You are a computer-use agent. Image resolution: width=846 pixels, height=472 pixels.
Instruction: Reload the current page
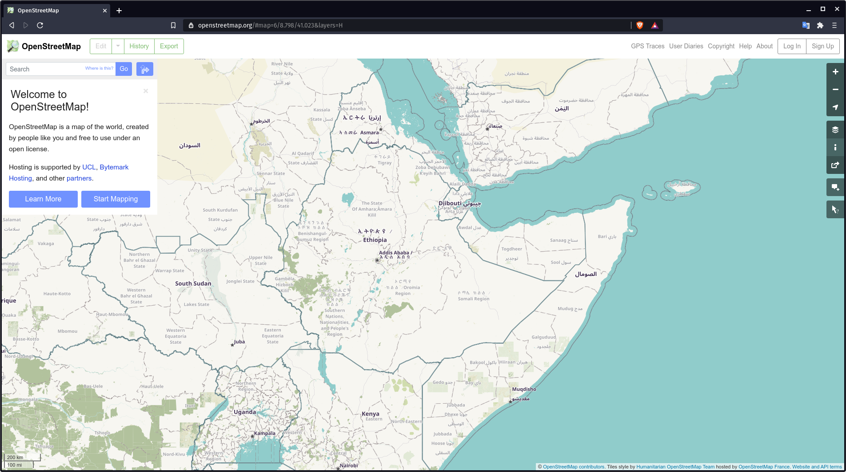[40, 25]
